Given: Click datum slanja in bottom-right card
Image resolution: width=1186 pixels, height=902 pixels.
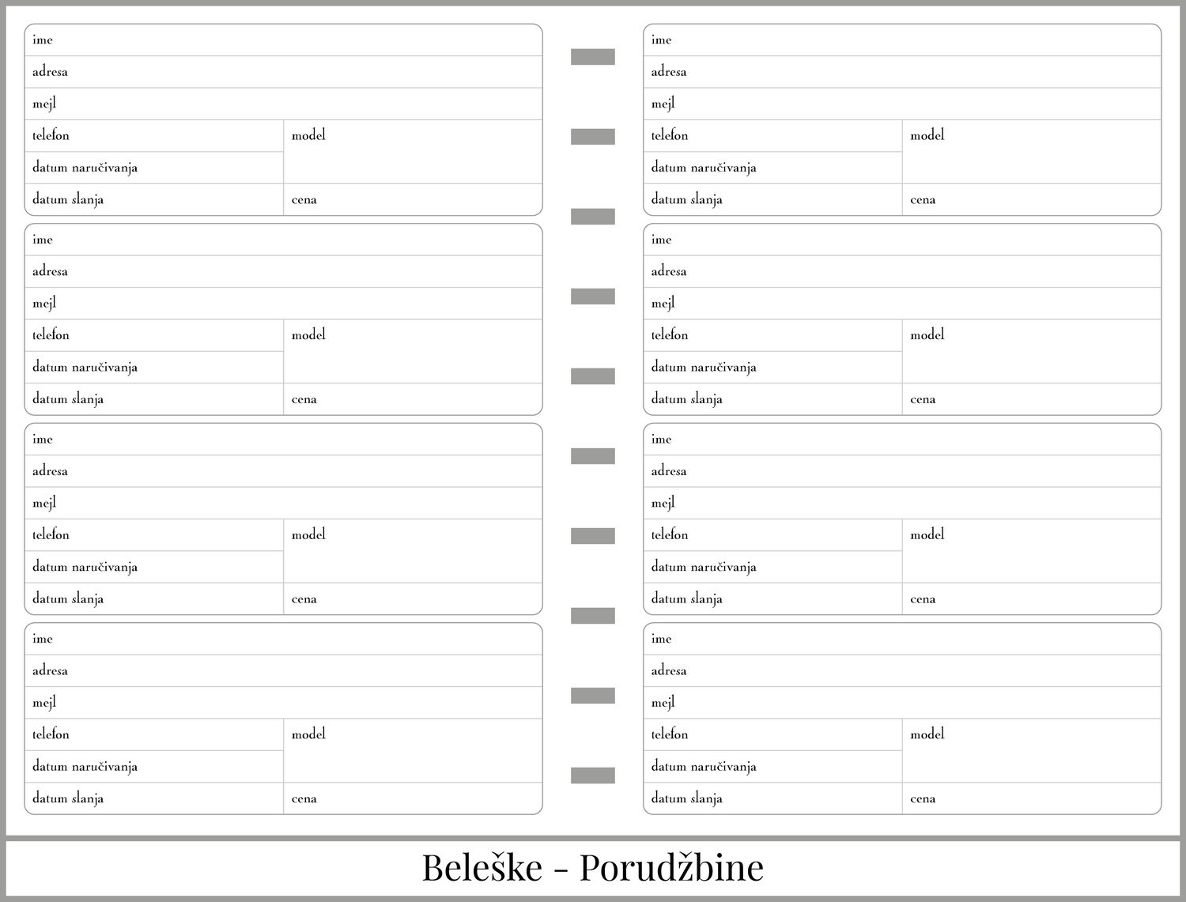Looking at the screenshot, I should pos(772,798).
